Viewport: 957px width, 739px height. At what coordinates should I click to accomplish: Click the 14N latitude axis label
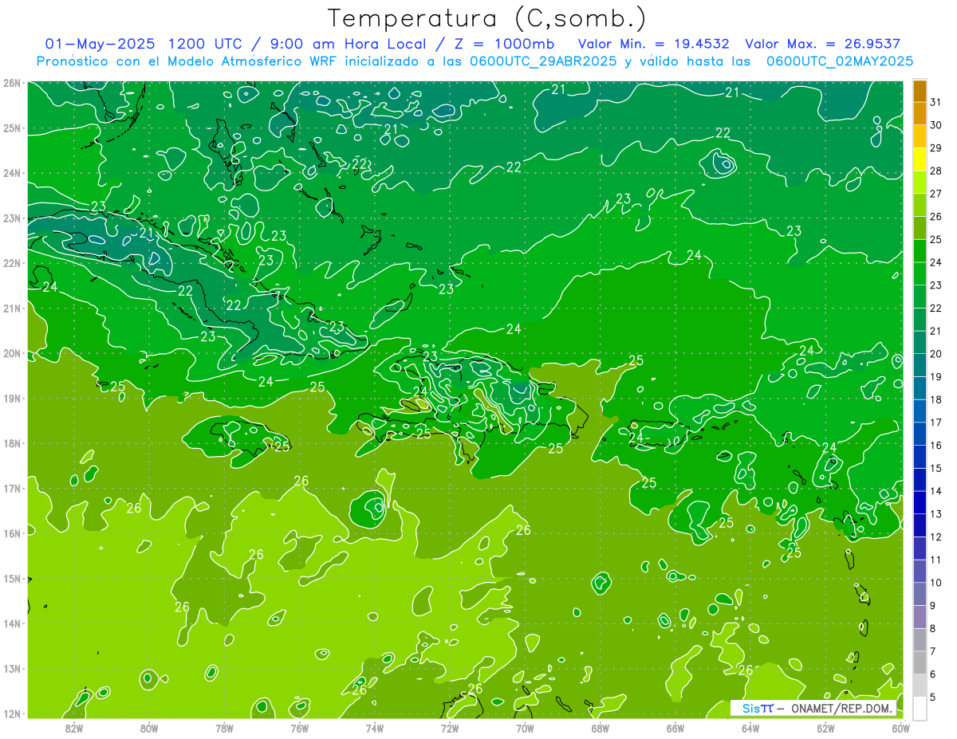[12, 623]
